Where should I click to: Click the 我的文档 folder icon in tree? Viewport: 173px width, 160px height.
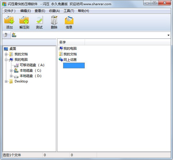pos(11,54)
